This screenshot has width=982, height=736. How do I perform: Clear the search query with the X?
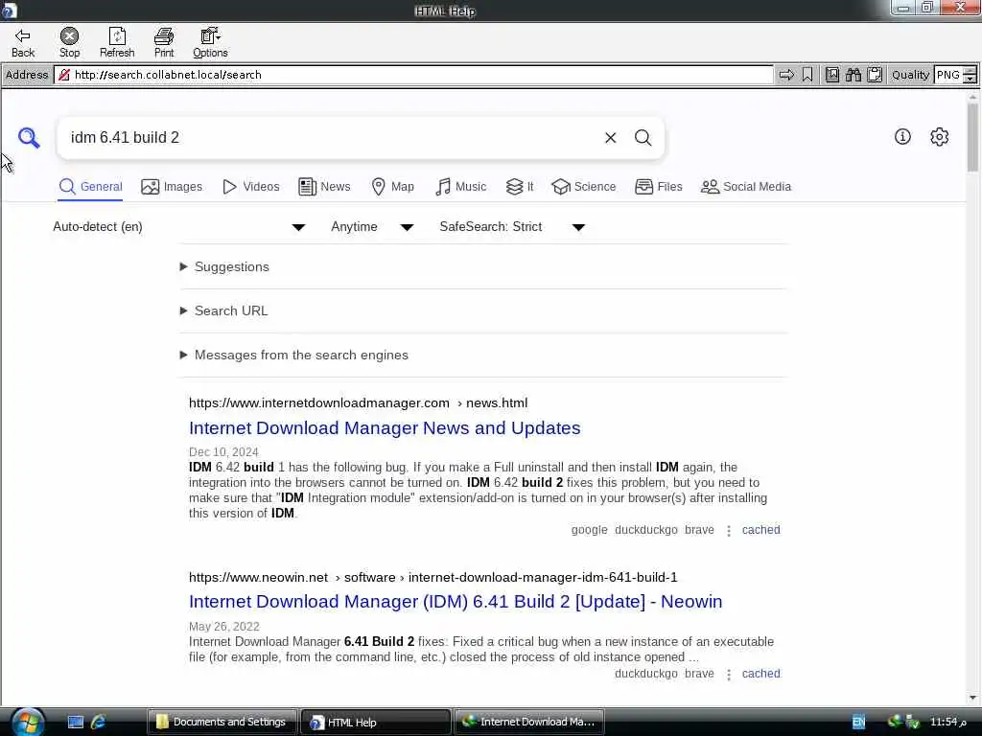611,138
